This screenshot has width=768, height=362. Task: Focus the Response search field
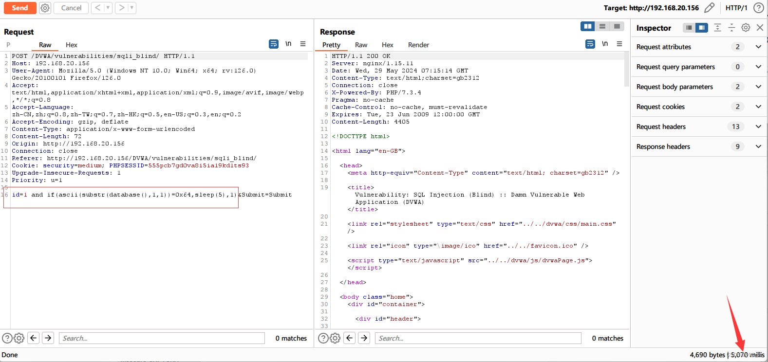click(x=478, y=338)
